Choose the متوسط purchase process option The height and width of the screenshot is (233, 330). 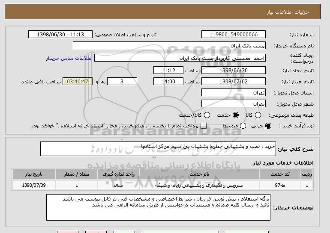243,126
